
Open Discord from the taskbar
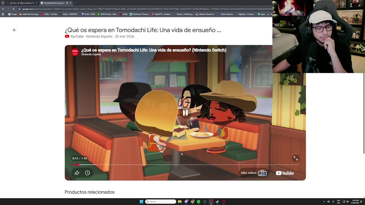coord(186,202)
